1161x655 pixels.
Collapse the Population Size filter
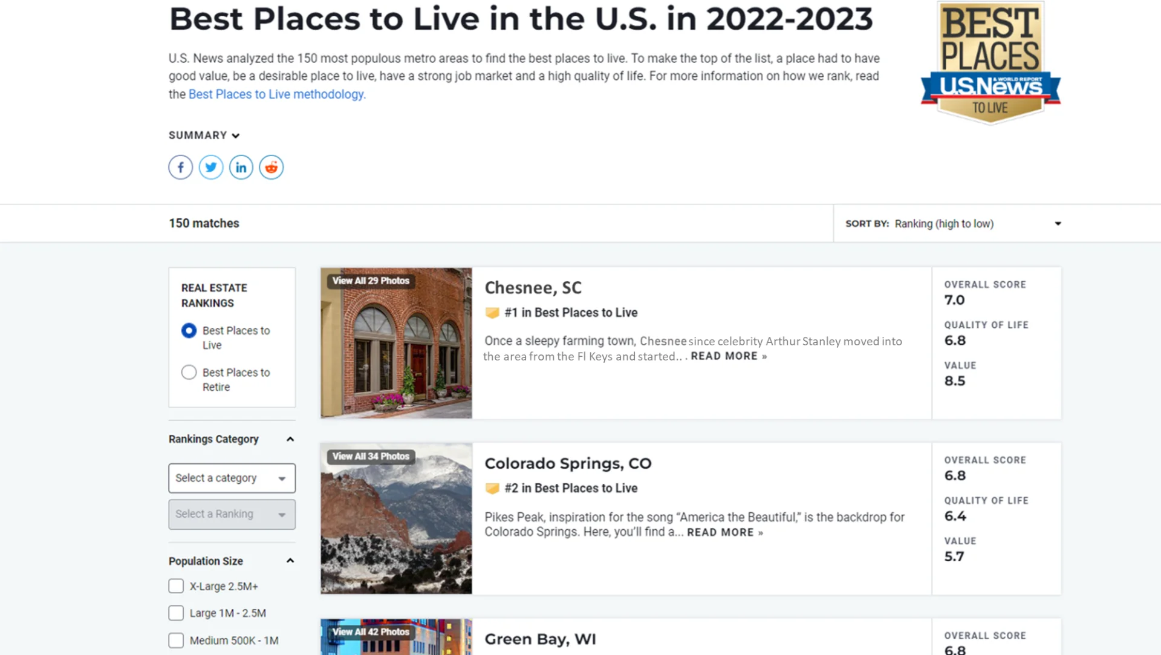click(290, 561)
